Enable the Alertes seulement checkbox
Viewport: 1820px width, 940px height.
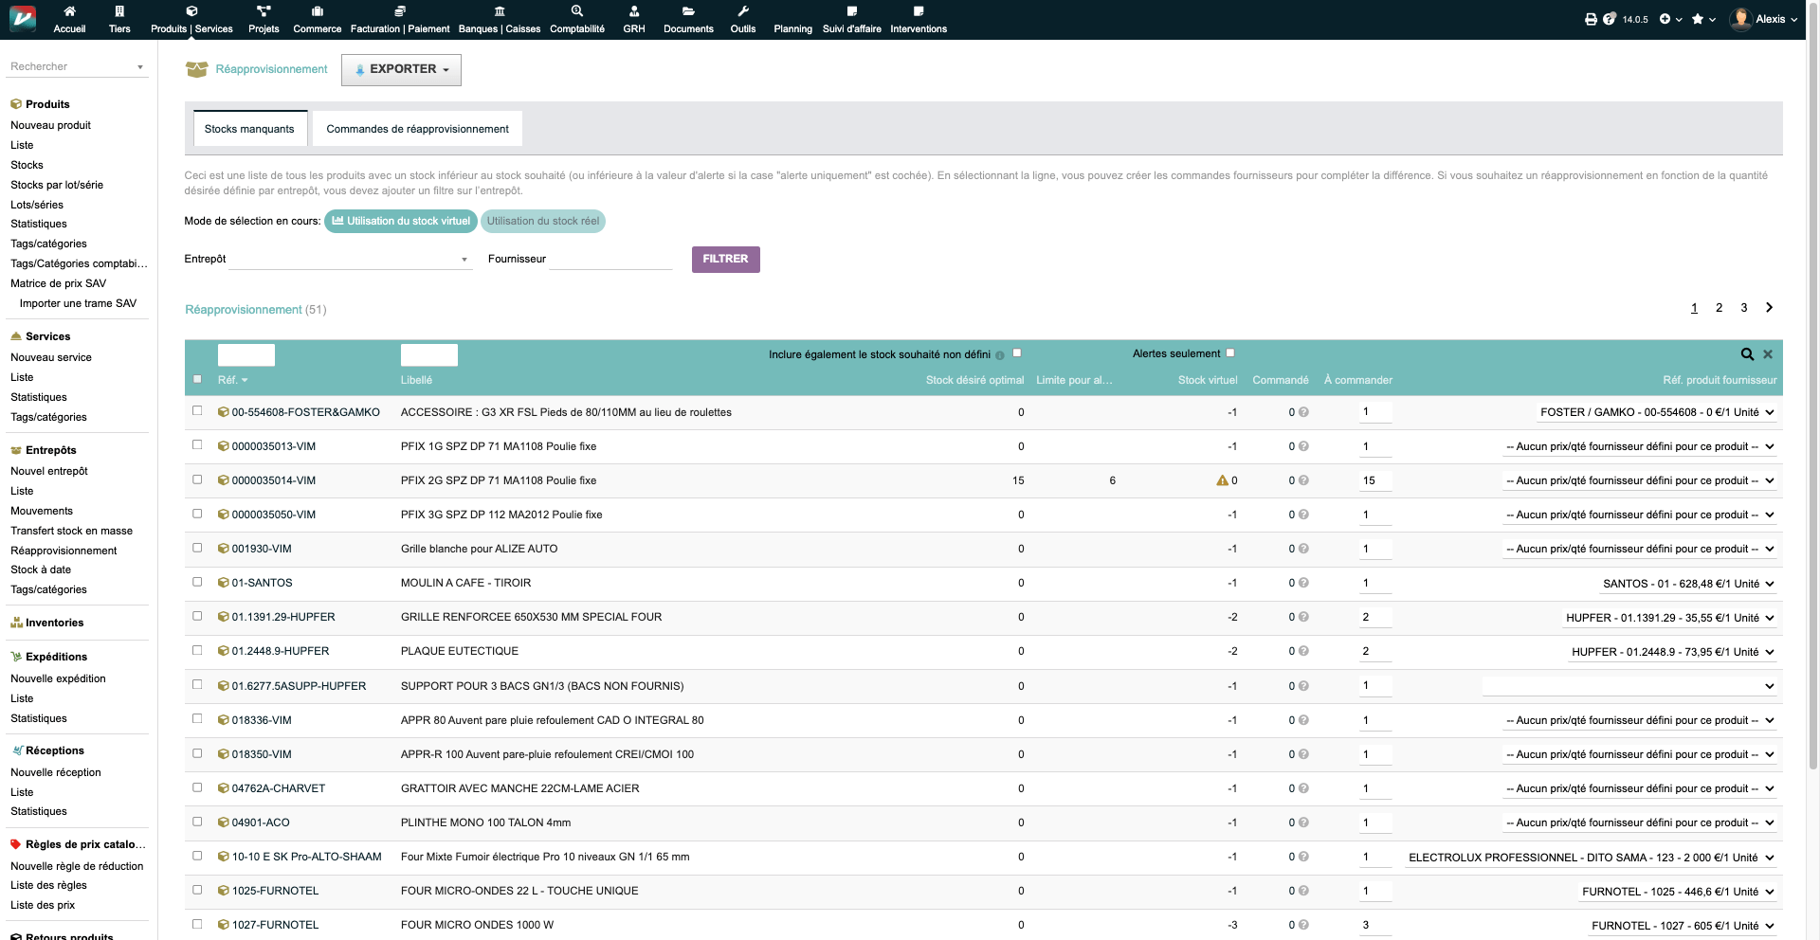coord(1230,353)
